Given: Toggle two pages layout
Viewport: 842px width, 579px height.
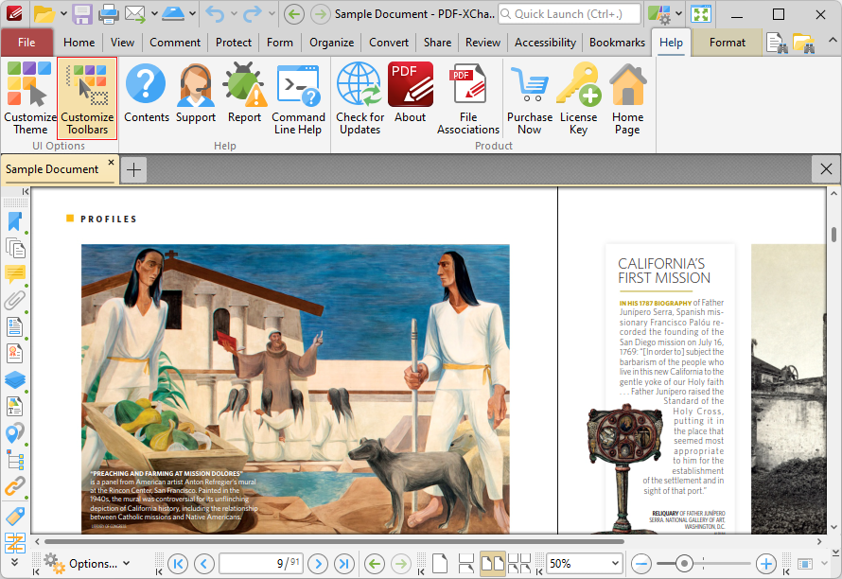Looking at the screenshot, I should 492,564.
